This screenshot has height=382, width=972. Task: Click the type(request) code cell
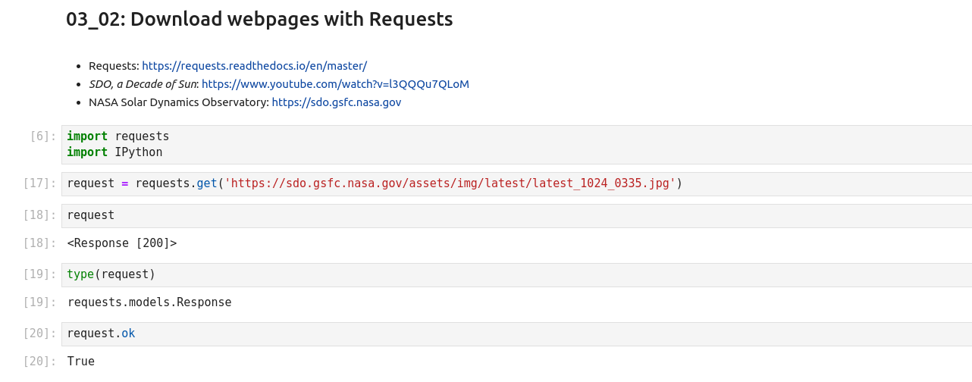(x=455, y=274)
